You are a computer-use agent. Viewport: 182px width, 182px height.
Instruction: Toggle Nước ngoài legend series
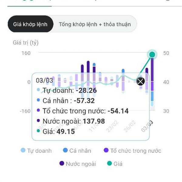(78, 164)
